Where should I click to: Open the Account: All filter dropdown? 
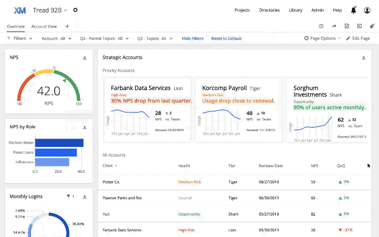56,38
